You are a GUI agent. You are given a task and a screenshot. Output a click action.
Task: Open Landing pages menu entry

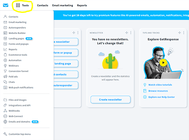(17, 38)
